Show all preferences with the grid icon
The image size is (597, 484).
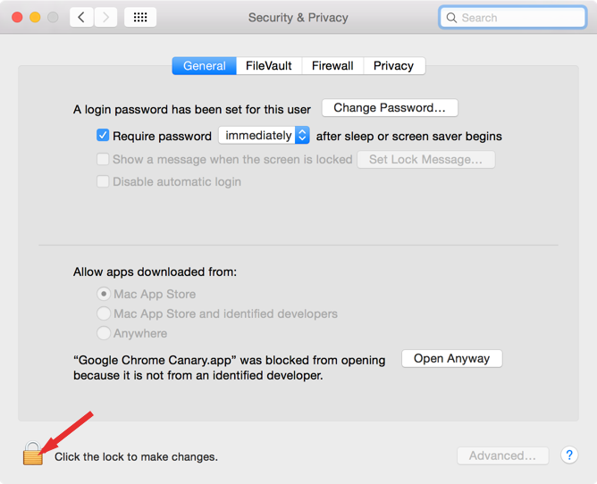click(140, 17)
